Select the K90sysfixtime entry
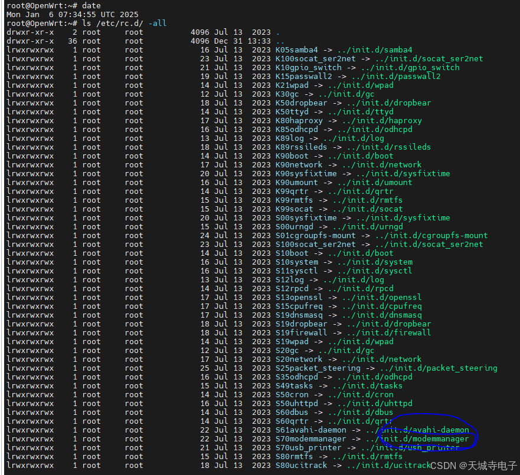The image size is (520, 475). coord(305,173)
